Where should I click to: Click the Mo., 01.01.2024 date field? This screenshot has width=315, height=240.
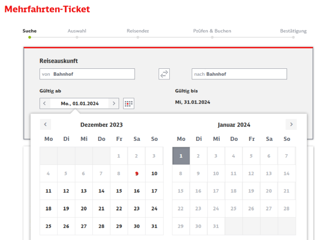click(x=80, y=103)
